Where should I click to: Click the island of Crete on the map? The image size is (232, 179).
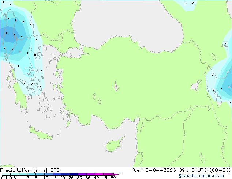[41, 133]
